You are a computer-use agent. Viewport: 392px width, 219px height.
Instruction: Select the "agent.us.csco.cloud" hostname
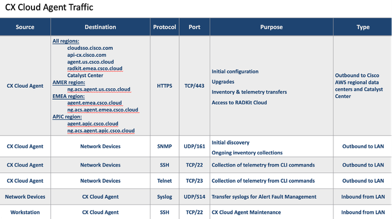(x=91, y=62)
